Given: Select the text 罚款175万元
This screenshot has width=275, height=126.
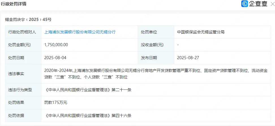Looking at the screenshot, I should click(56, 102).
